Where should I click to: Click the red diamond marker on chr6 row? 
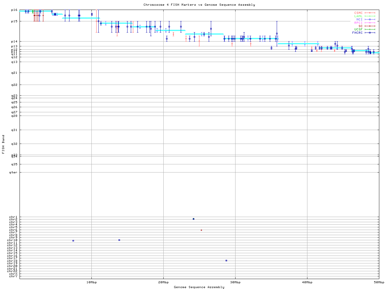[201, 230]
